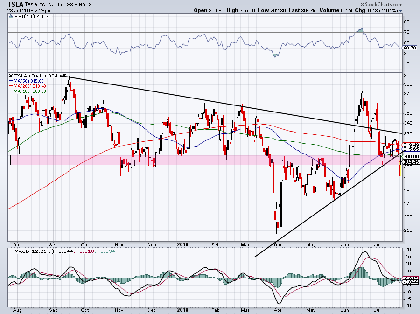Click 'Jul' below the MACD panel
The height and width of the screenshot is (314, 420).
click(x=378, y=310)
